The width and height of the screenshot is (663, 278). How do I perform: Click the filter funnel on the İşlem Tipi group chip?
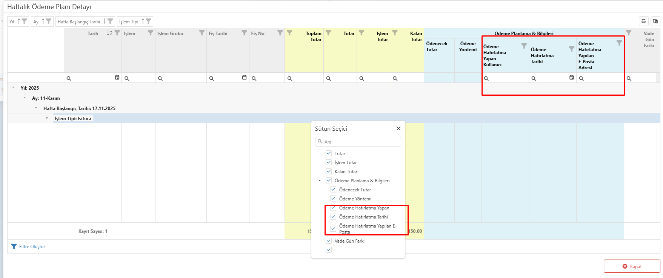(x=149, y=21)
